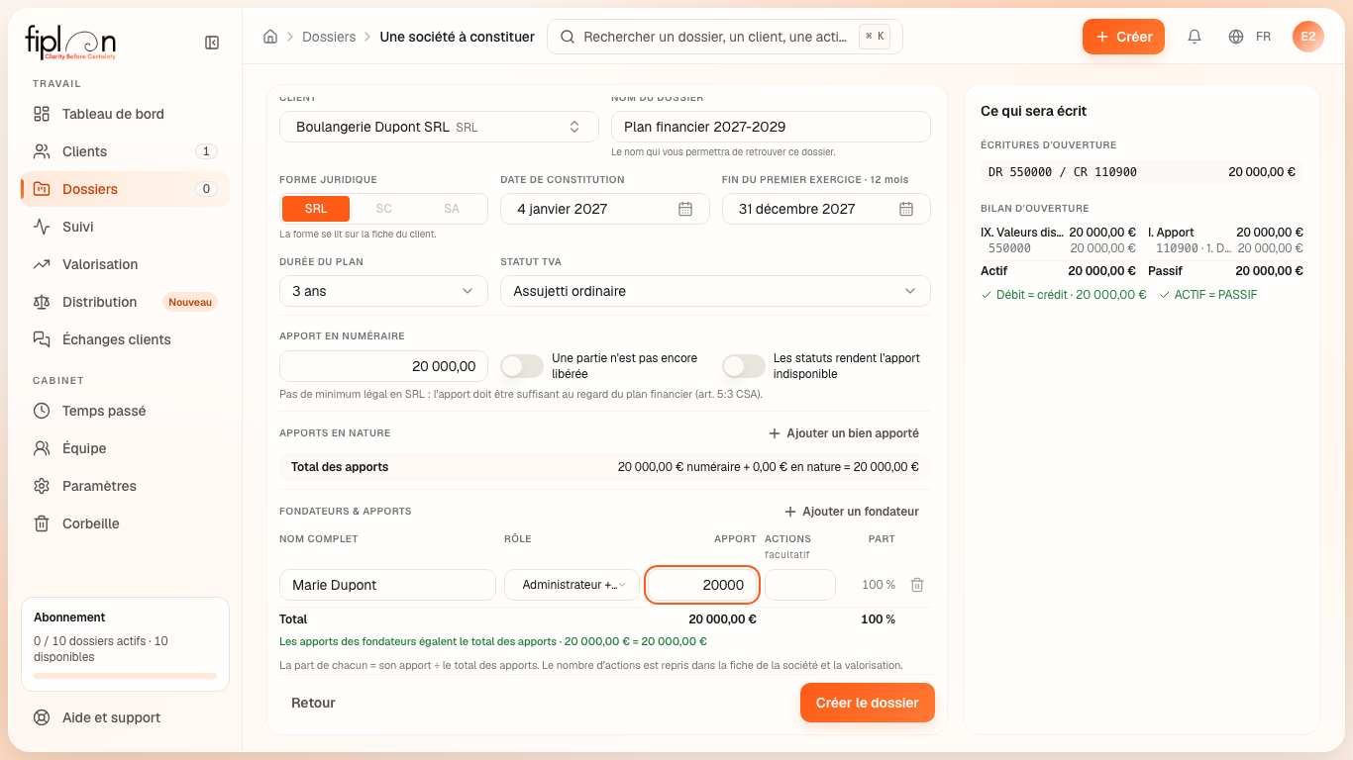This screenshot has width=1353, height=760.
Task: Click the language globe icon
Action: [1236, 37]
